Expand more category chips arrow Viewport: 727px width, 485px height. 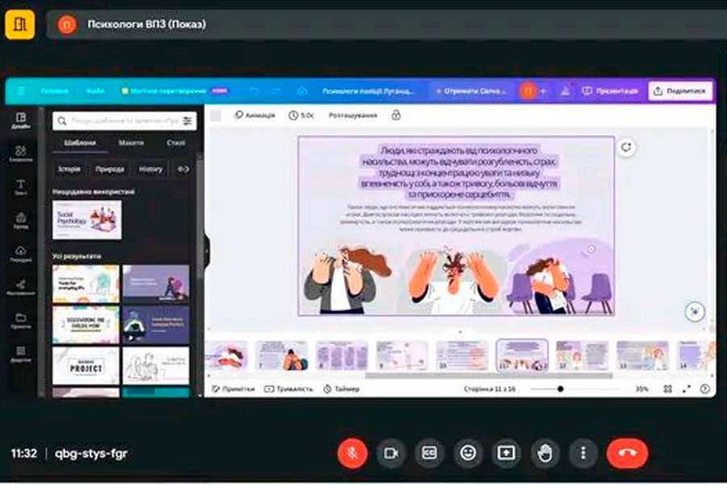[183, 169]
